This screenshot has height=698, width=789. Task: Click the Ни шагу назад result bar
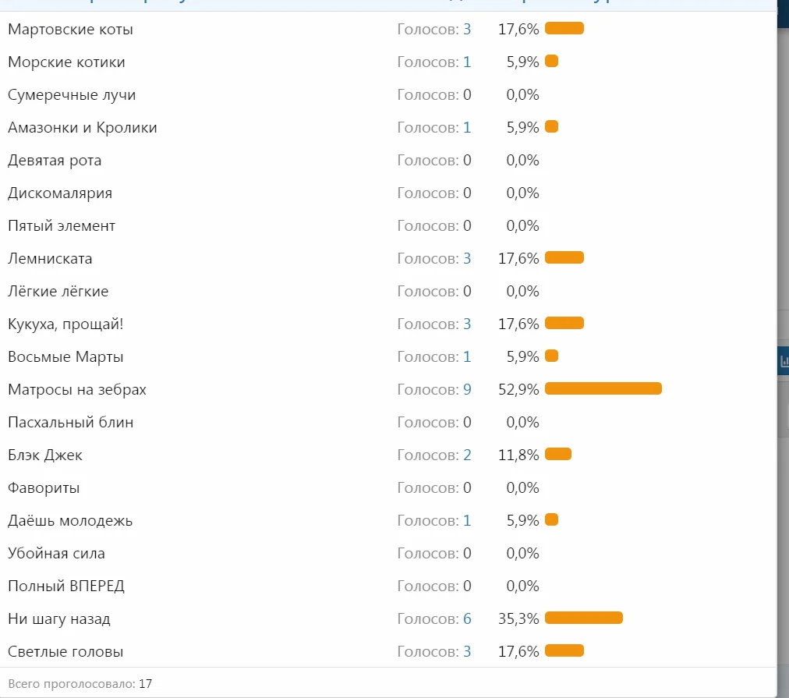[583, 618]
